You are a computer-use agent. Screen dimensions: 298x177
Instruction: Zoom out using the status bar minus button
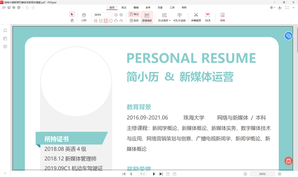tap(245, 174)
